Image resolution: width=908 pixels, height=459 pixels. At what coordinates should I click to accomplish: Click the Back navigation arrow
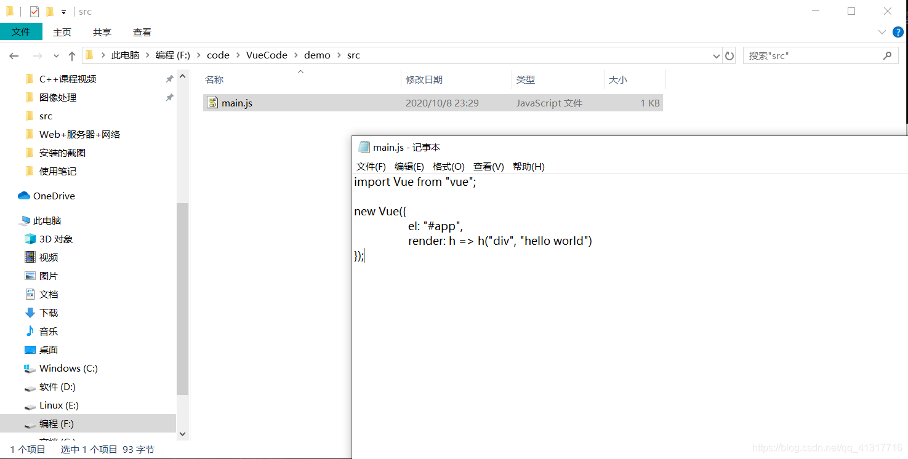14,55
